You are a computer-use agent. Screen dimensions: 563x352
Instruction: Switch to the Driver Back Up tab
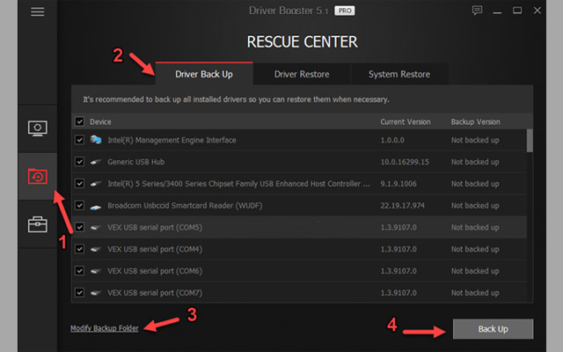point(204,74)
